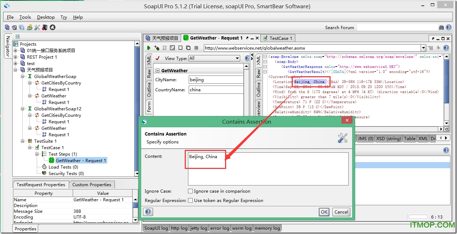Click the navigator tree vertical scrollbar
The image size is (457, 234).
coord(137,109)
